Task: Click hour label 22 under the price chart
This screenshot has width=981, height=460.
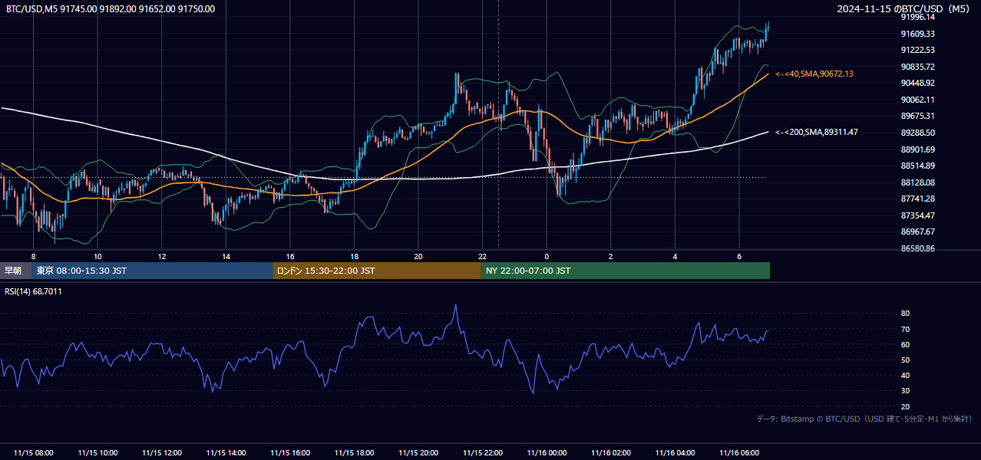Action: [482, 256]
